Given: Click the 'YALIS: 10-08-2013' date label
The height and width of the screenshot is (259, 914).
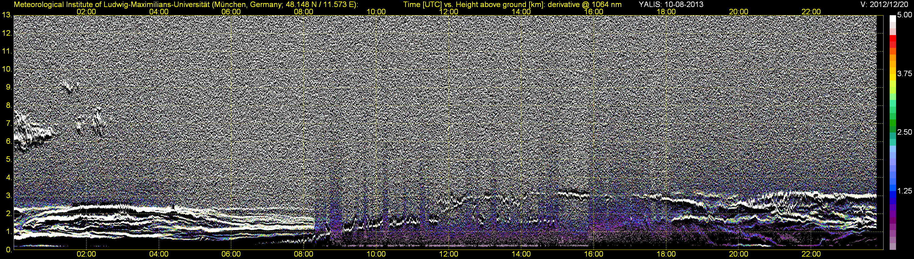Looking at the screenshot, I should [671, 4].
